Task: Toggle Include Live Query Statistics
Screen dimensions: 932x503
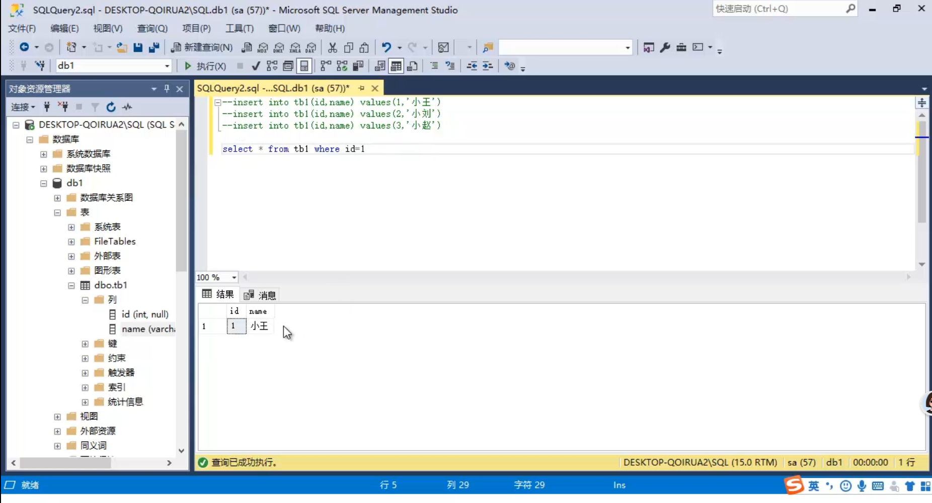Action: [x=342, y=66]
